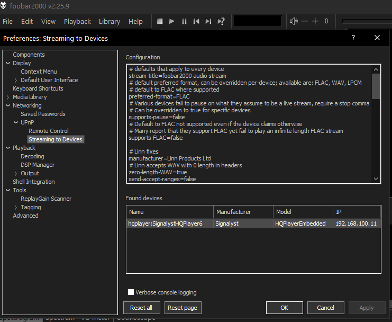The height and width of the screenshot is (322, 392).
Task: Click the Model column header
Action: (303, 212)
